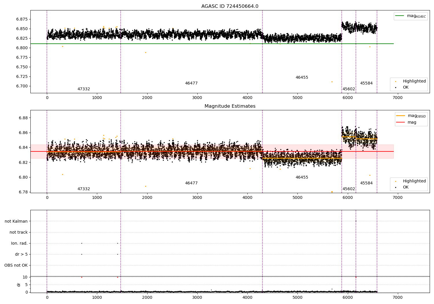Click the 6.750 y-axis tick label

click(x=22, y=67)
